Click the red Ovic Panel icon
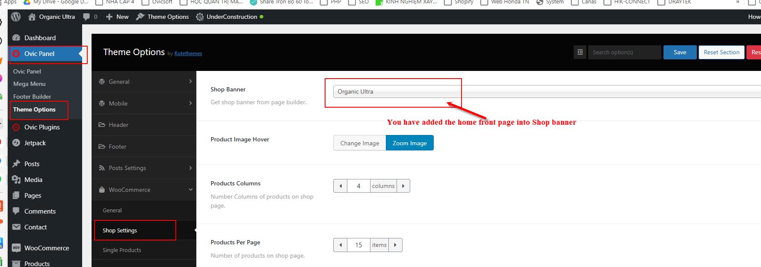 (16, 53)
